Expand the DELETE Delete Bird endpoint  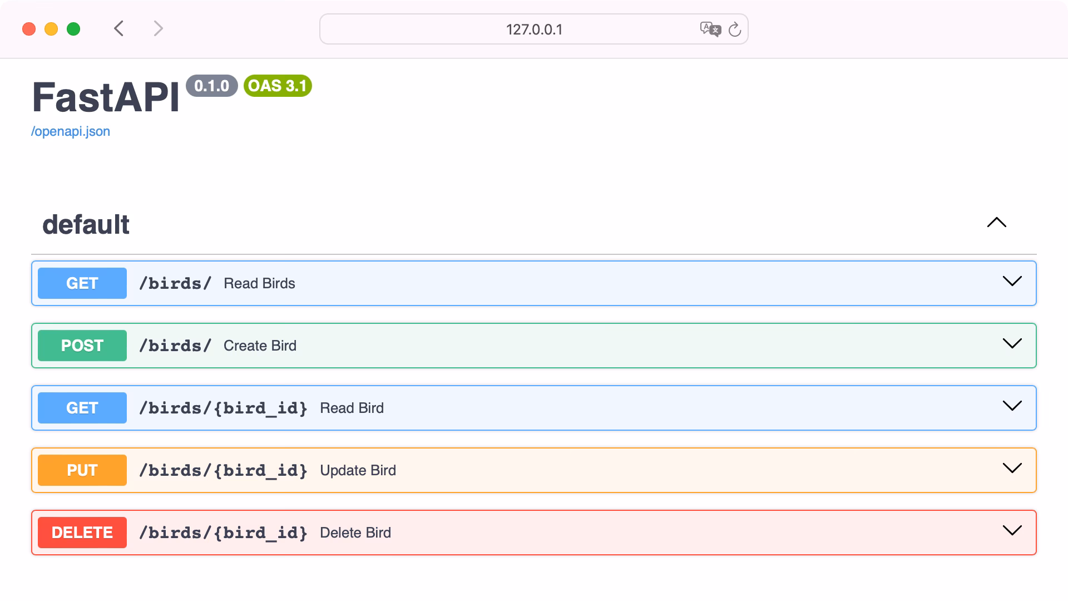pyautogui.click(x=1012, y=531)
